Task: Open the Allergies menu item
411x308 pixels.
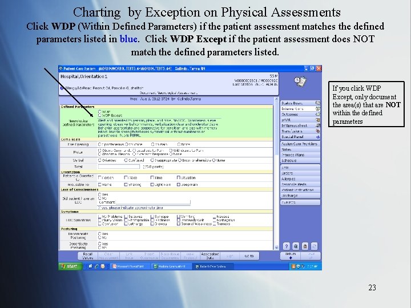Action: 300,179
